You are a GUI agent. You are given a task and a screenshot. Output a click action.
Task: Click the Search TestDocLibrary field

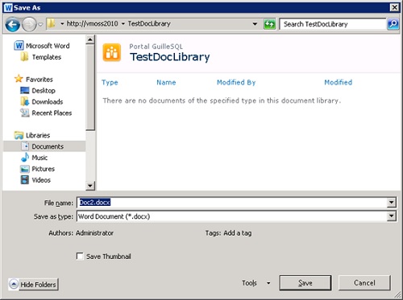tap(333, 24)
